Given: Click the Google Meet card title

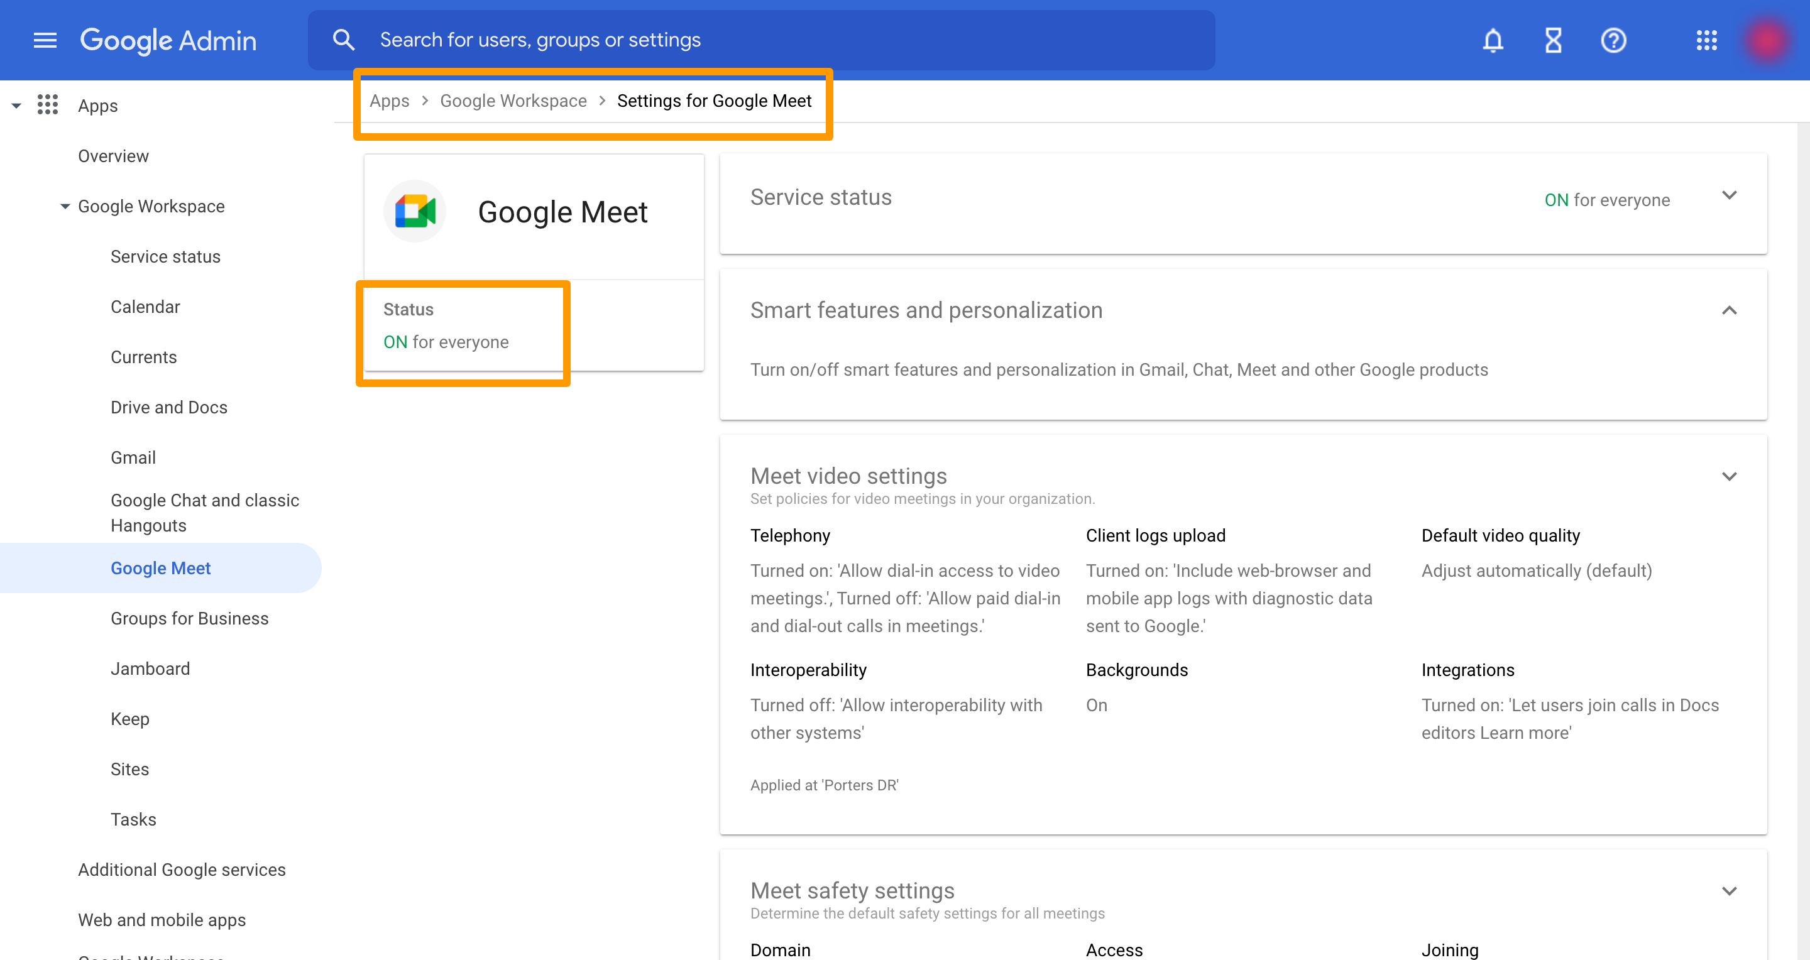Looking at the screenshot, I should 562,212.
